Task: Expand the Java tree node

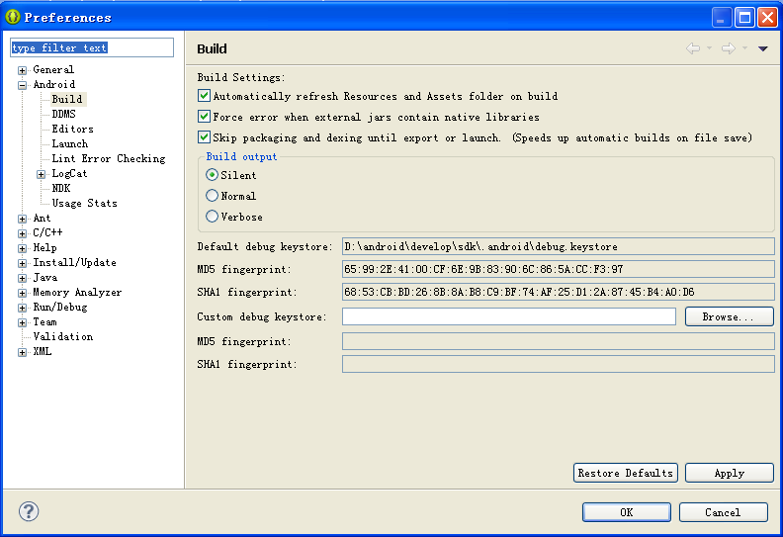Action: tap(22, 278)
